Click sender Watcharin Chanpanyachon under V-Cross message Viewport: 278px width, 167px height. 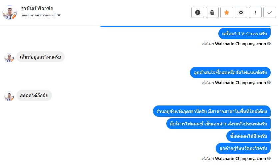(x=240, y=44)
